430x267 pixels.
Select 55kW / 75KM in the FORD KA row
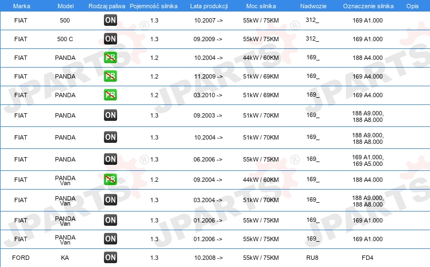click(x=261, y=258)
